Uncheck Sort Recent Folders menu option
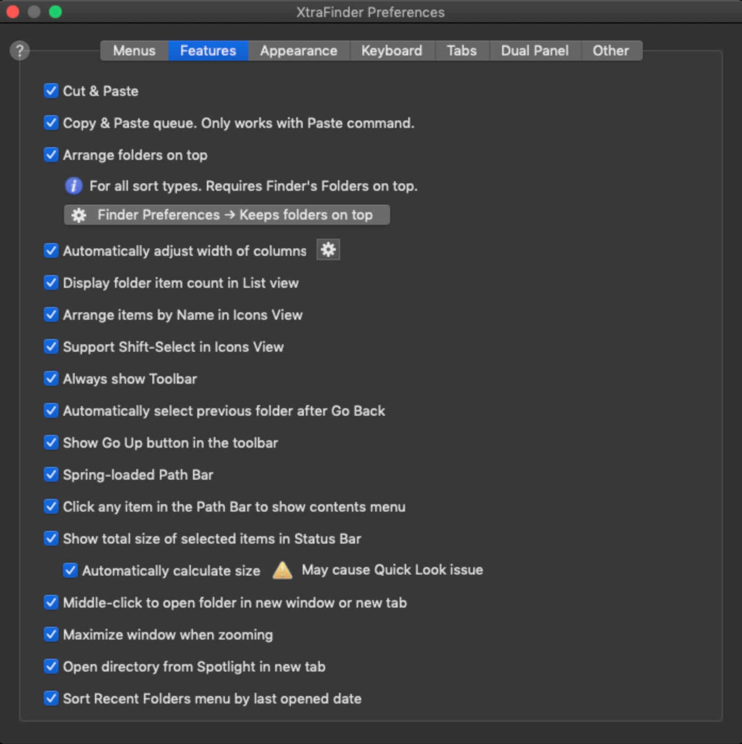This screenshot has height=744, width=742. point(51,698)
